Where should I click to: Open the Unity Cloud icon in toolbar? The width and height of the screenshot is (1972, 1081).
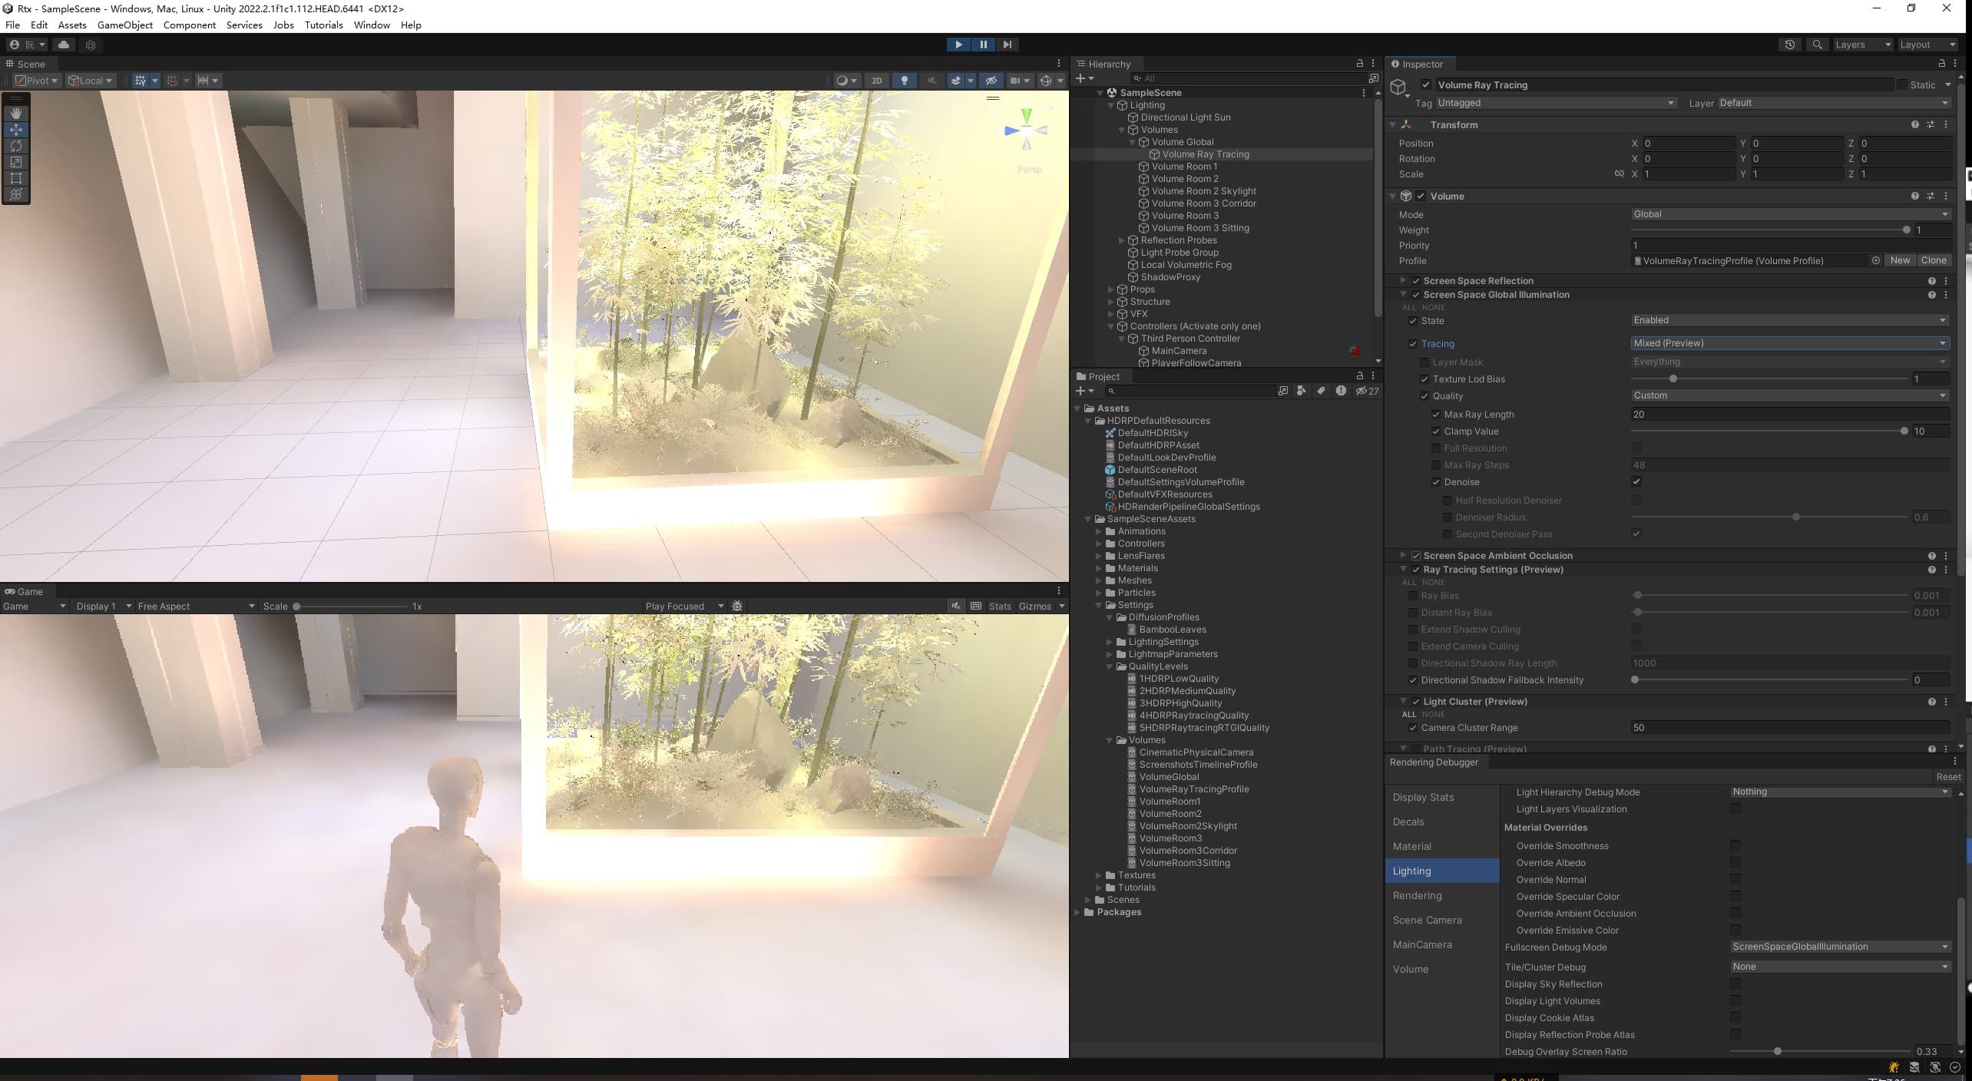click(x=64, y=45)
